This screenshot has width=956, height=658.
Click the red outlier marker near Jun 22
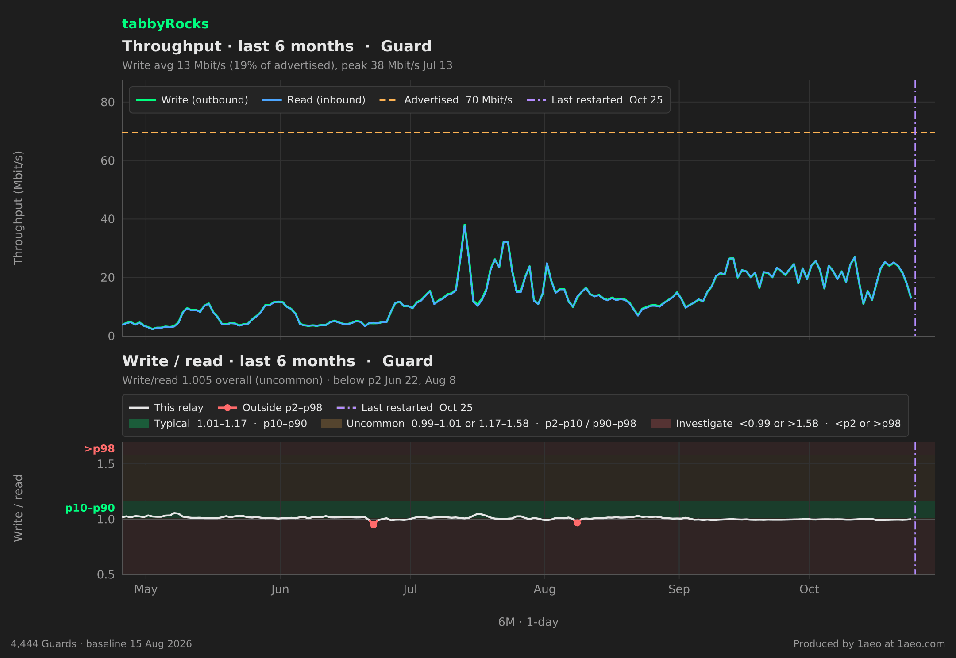point(374,524)
